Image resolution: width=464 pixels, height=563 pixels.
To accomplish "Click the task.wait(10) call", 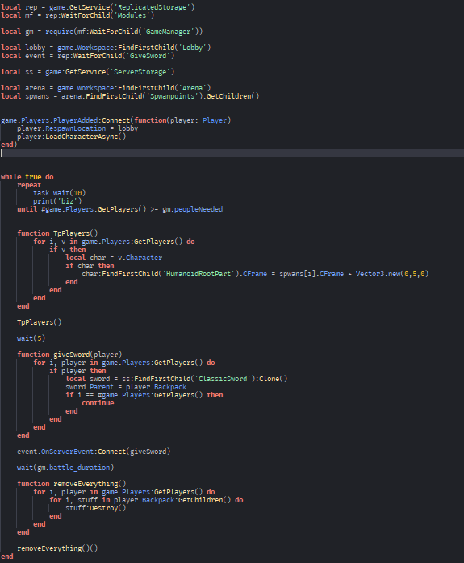I will tap(60, 193).
